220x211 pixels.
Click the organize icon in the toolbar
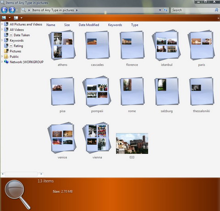point(4,18)
